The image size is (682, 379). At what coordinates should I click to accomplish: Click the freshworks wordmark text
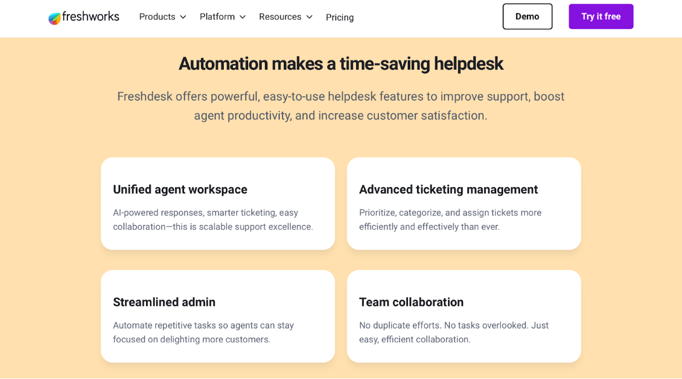click(x=91, y=16)
